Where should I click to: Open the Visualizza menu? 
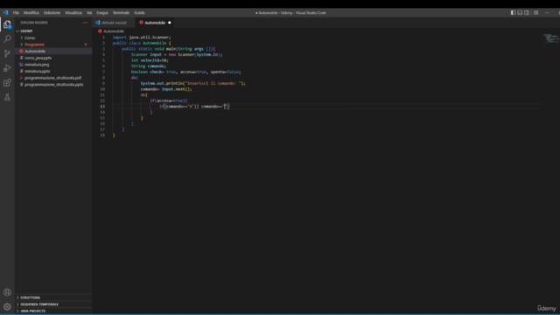pos(73,12)
